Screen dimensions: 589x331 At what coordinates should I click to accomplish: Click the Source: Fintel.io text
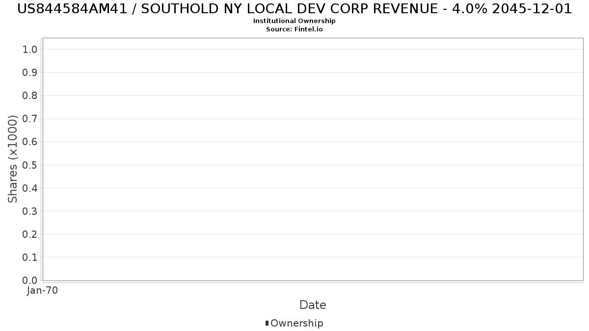pos(294,29)
